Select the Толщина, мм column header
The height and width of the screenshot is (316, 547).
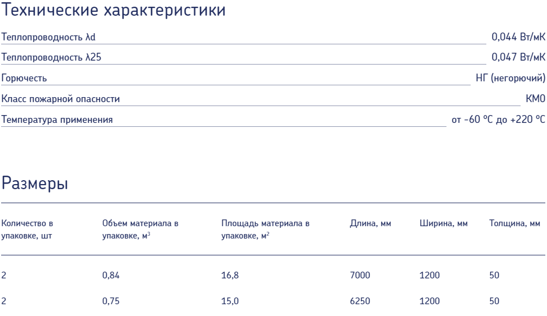coord(514,223)
